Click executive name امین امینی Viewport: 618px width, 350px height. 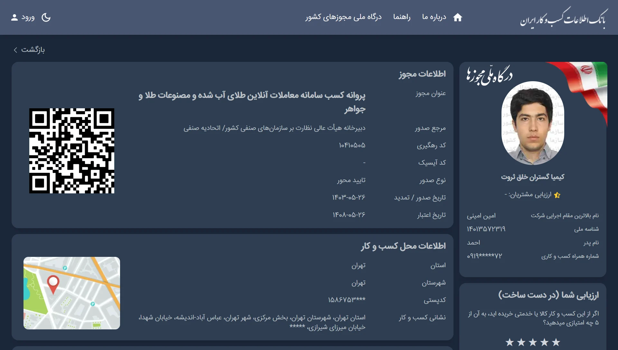[x=481, y=216]
